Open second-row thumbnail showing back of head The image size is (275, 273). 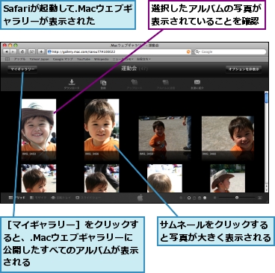[x=164, y=178]
